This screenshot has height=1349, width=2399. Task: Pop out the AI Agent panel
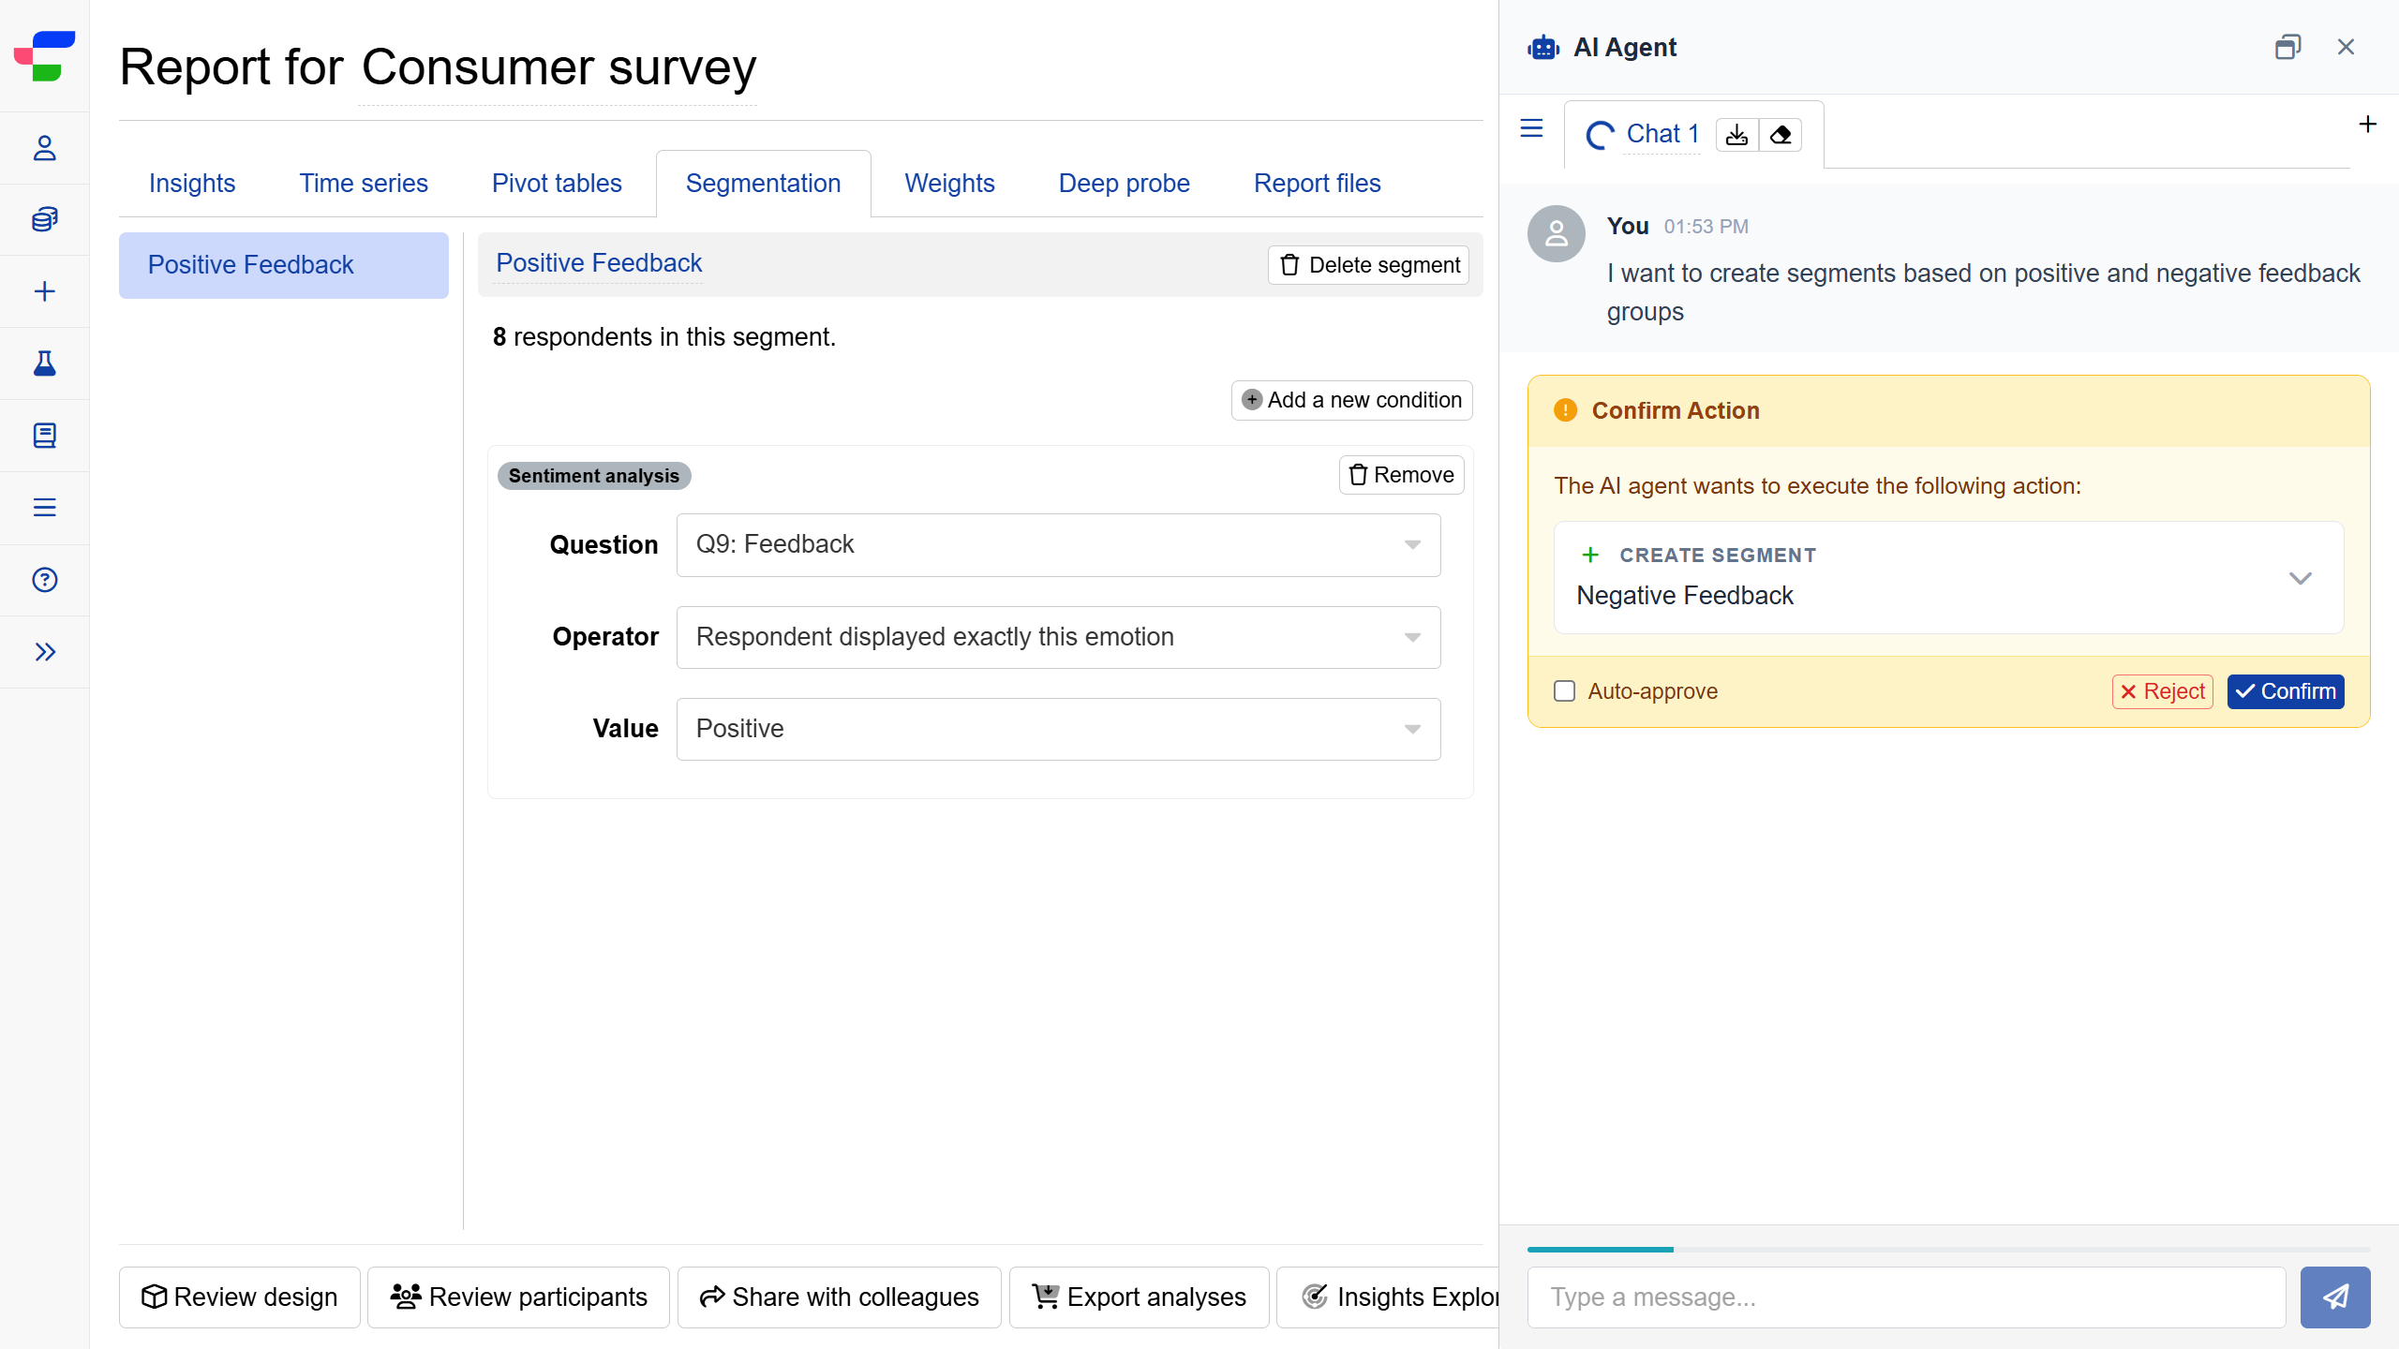tap(2287, 47)
